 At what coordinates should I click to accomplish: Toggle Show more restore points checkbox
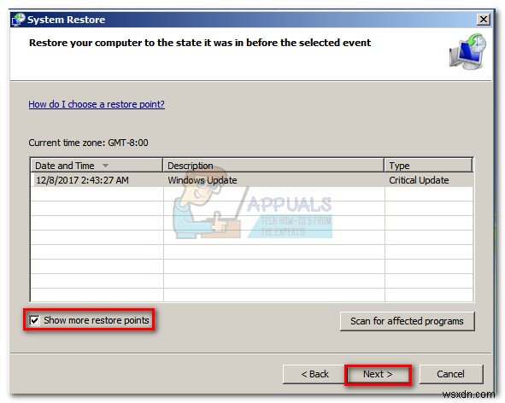[x=34, y=320]
